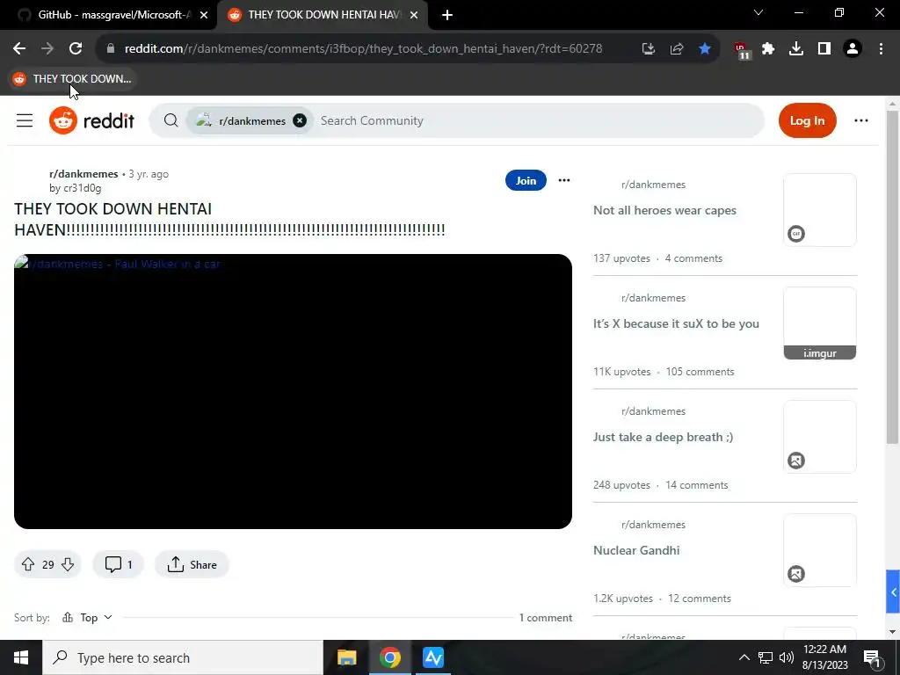Click the search magnifier icon
This screenshot has width=900, height=675.
pyautogui.click(x=171, y=120)
